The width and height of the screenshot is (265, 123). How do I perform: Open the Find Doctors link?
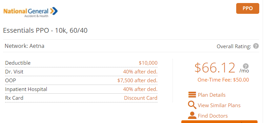[212, 116]
